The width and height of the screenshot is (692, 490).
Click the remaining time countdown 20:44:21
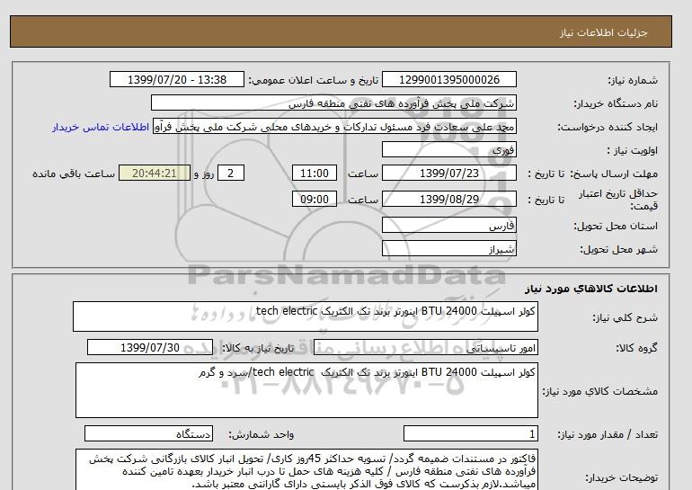pos(155,173)
